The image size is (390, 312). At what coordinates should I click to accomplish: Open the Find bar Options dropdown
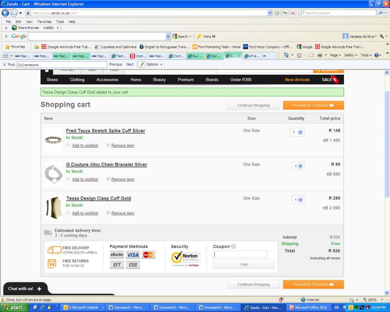[x=155, y=64]
